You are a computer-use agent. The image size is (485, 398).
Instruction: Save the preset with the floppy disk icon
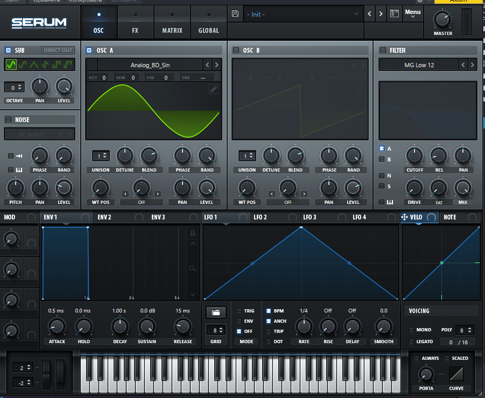235,13
